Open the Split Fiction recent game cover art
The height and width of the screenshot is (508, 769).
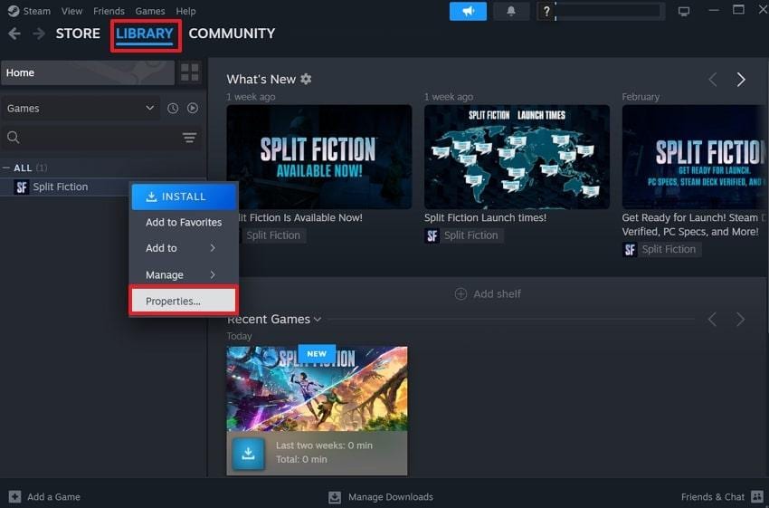point(317,388)
